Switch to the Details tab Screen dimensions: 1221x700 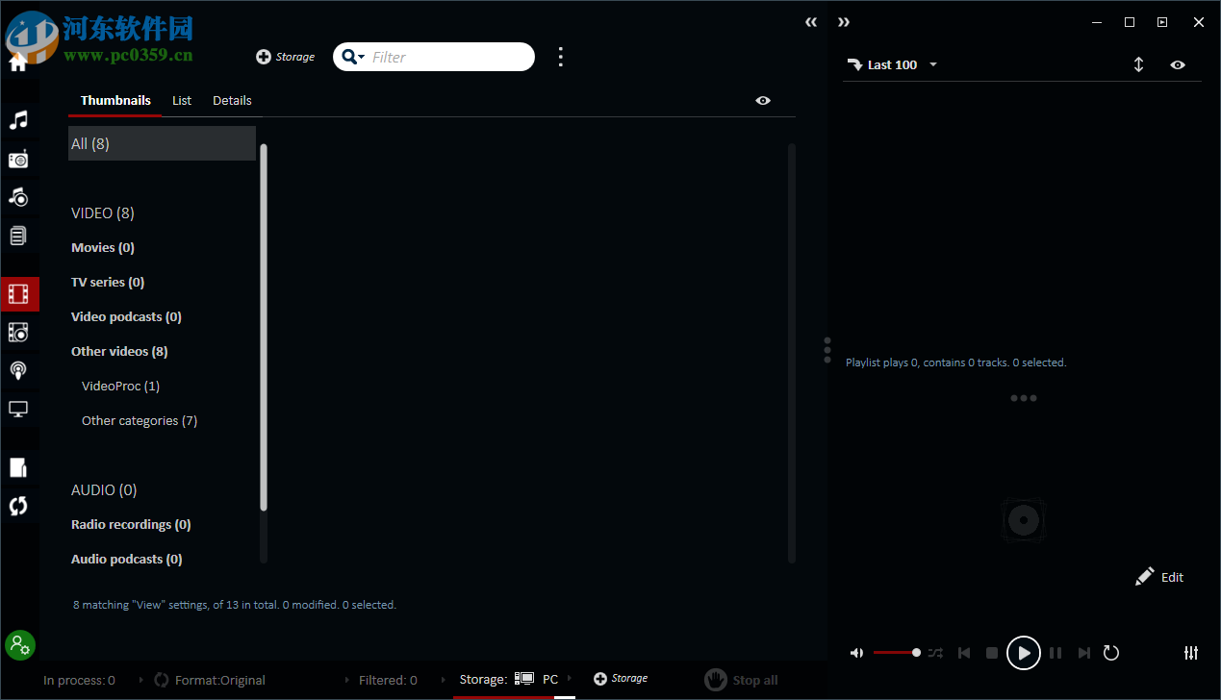[232, 100]
